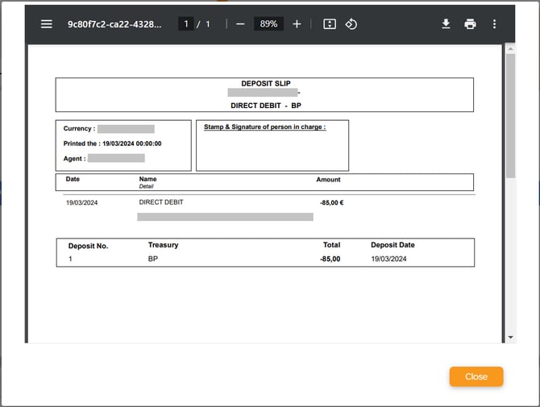Select the -85,00 € amount entry
Image resolution: width=540 pixels, height=407 pixels.
point(331,202)
